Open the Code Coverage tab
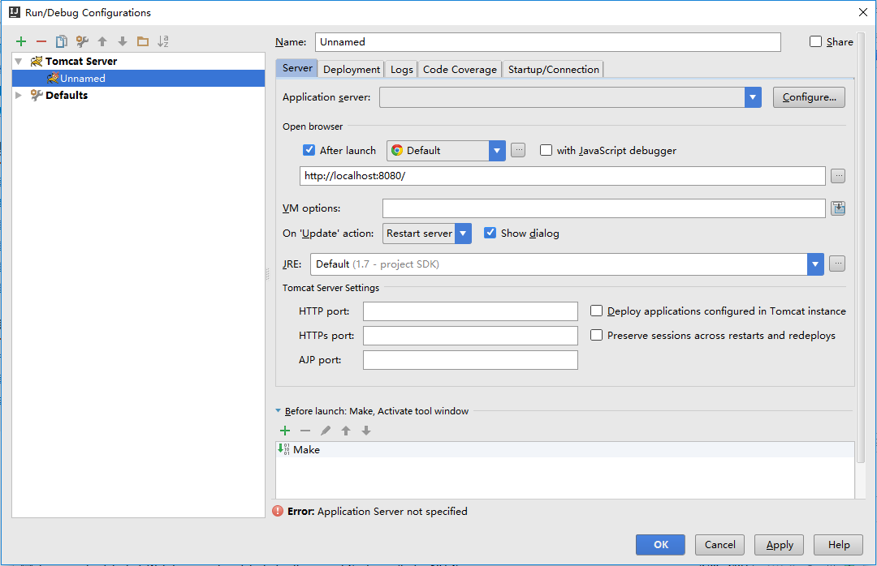Image resolution: width=877 pixels, height=566 pixels. 460,69
